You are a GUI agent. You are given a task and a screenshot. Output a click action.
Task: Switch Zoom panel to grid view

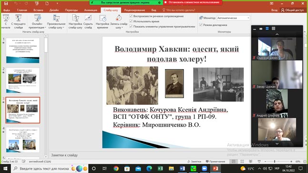[x=273, y=29]
